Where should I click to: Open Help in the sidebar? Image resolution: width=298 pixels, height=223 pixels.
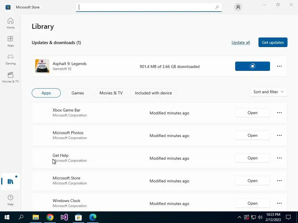coord(10,200)
